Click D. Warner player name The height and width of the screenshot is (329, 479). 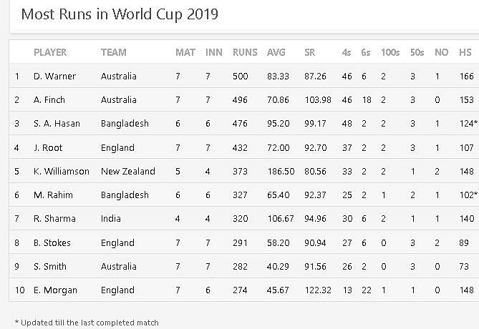click(54, 76)
